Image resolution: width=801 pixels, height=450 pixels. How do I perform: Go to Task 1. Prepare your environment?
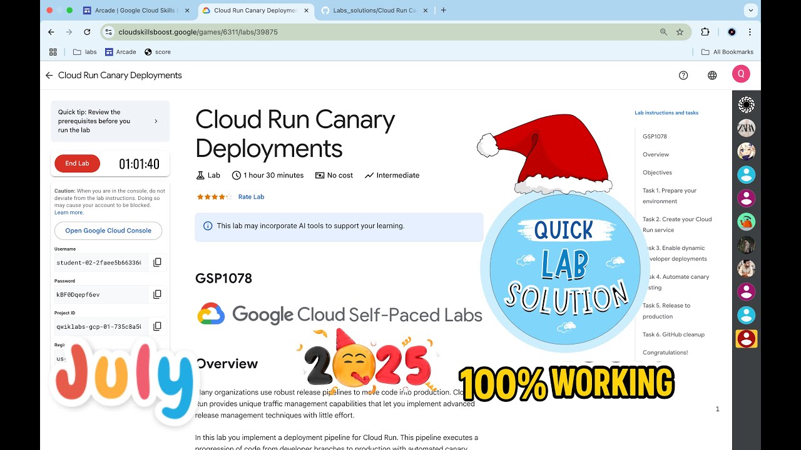(x=670, y=196)
